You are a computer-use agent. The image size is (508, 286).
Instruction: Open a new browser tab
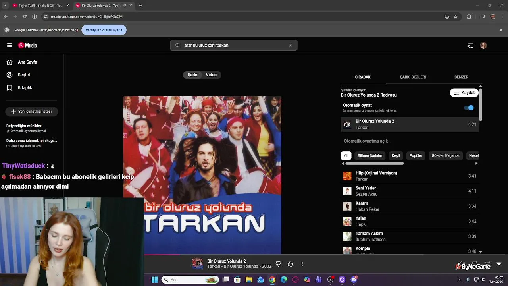click(x=140, y=5)
